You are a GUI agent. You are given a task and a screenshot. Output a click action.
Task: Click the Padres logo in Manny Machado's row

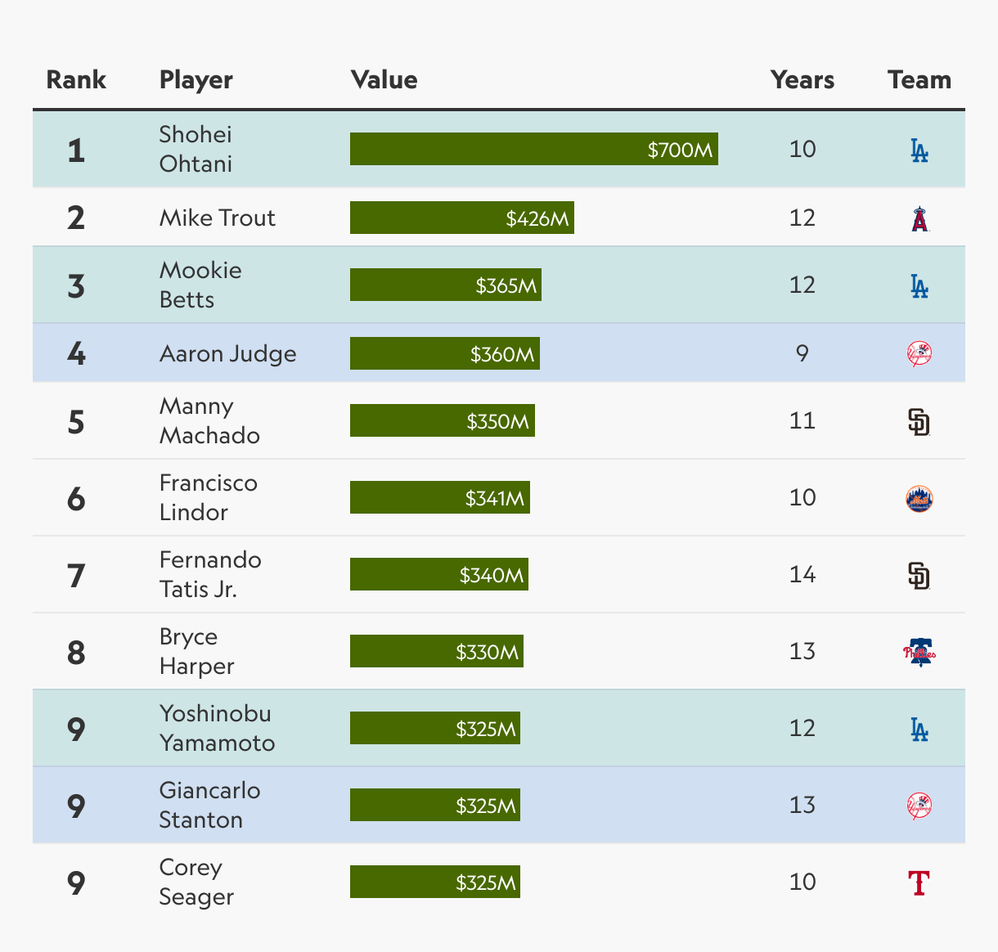919,422
